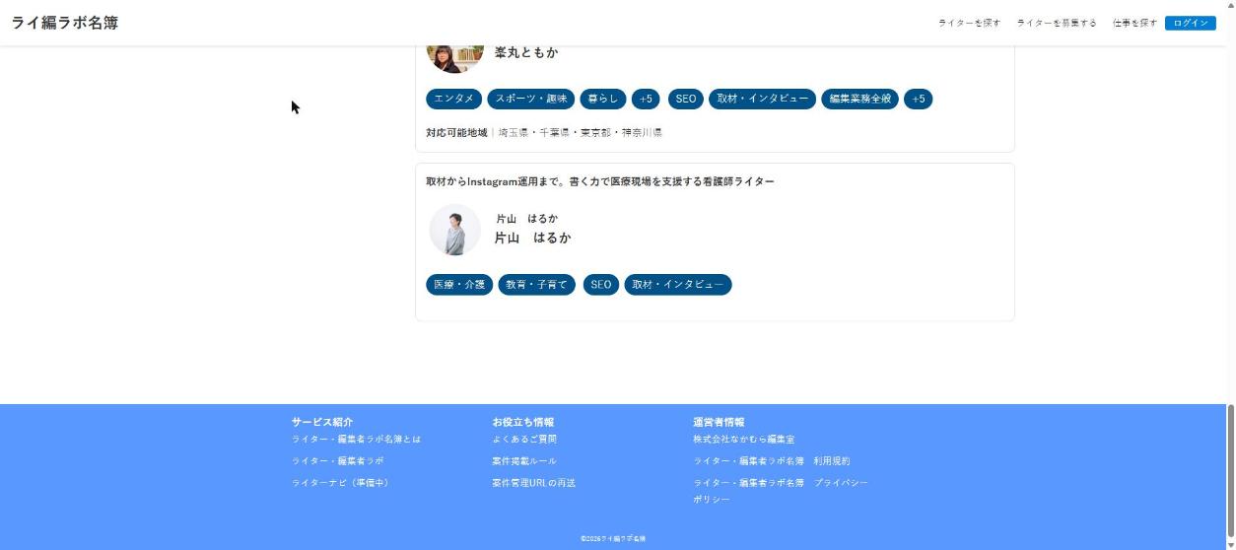Open the ライ編ラボ名簿 site logo link
This screenshot has width=1236, height=550.
point(65,23)
